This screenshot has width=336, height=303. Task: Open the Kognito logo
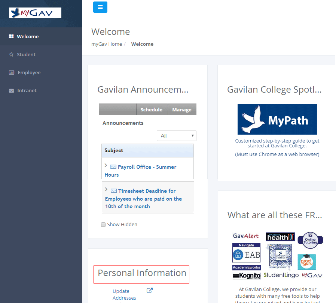(246, 276)
